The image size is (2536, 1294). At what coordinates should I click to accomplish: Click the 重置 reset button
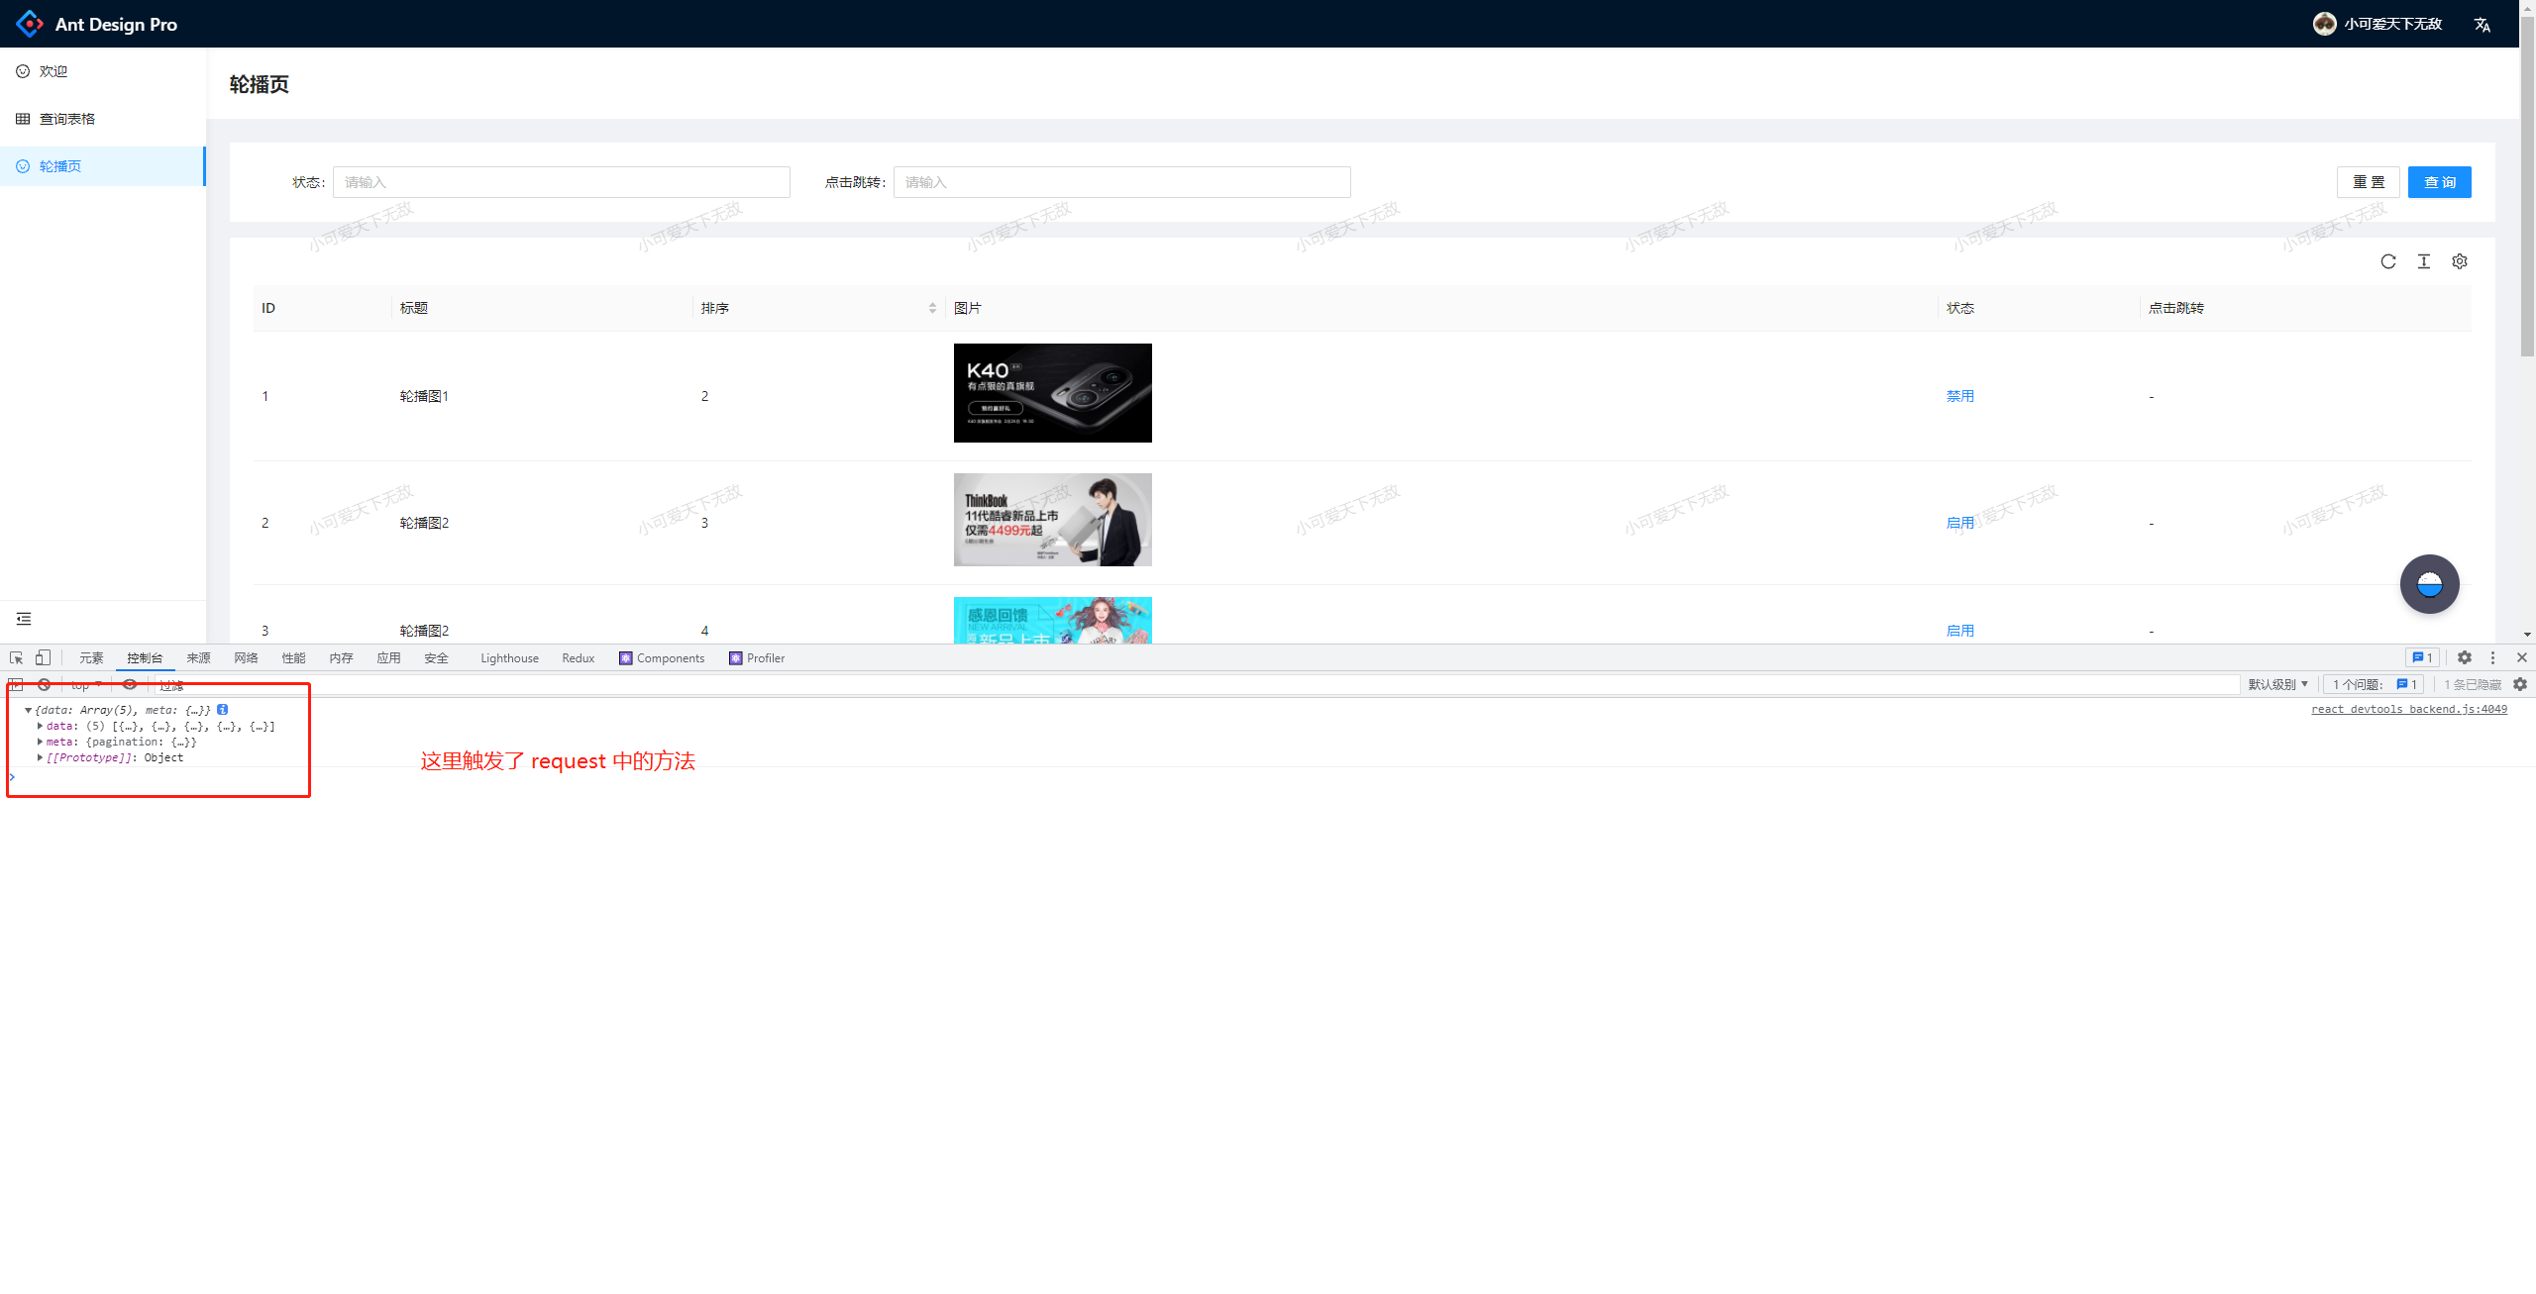[2369, 181]
